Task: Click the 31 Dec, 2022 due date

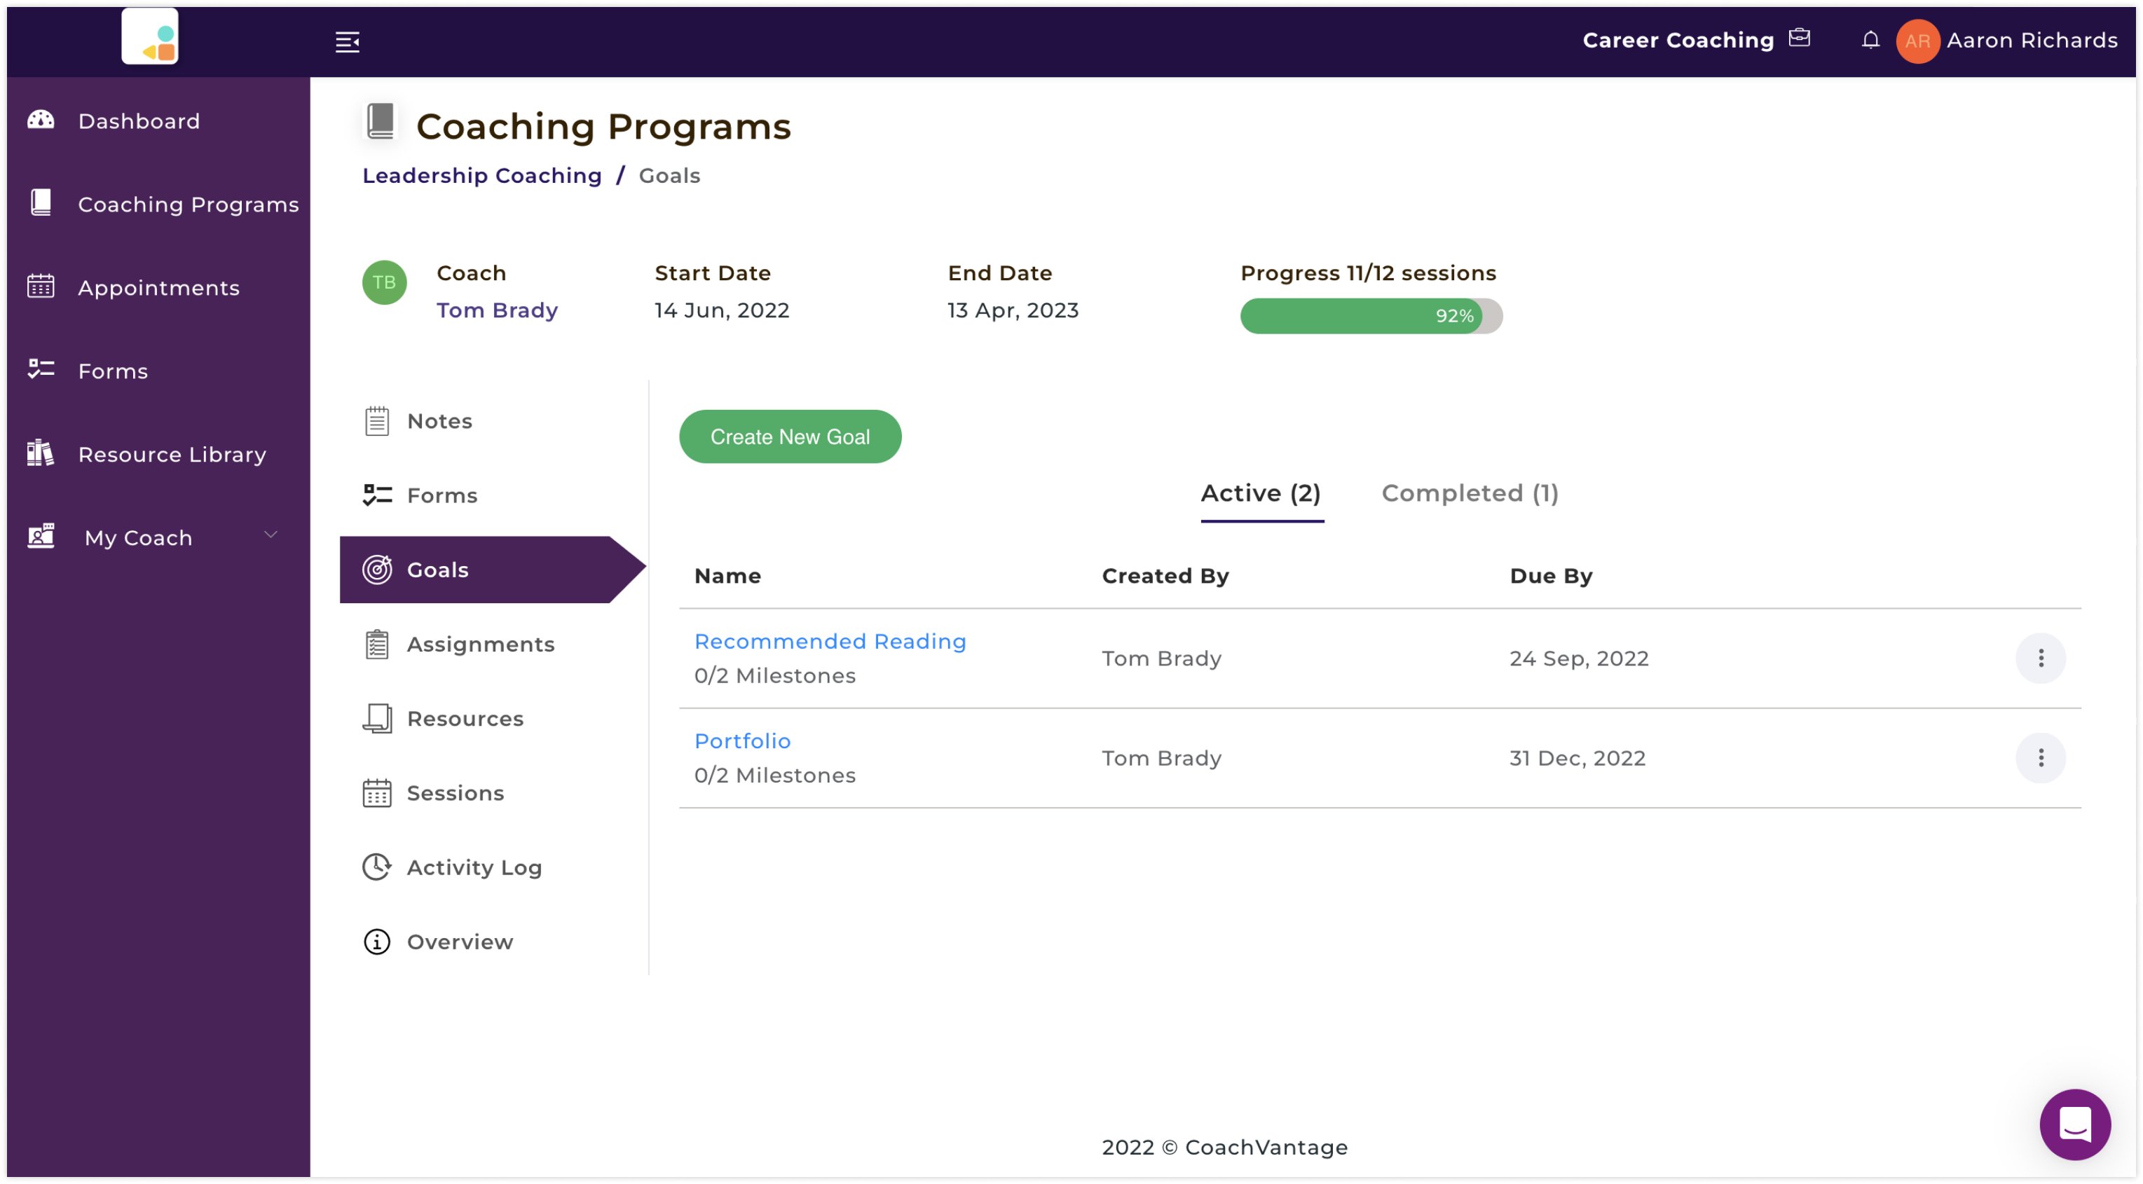Action: tap(1577, 758)
